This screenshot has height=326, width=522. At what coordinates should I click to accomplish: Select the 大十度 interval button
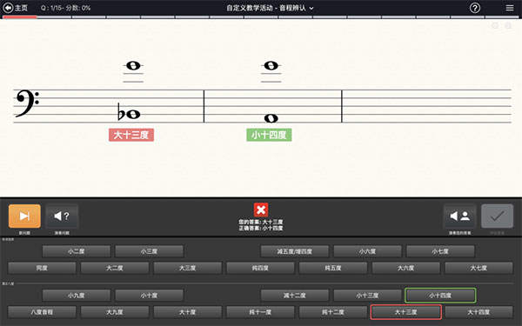(187, 312)
